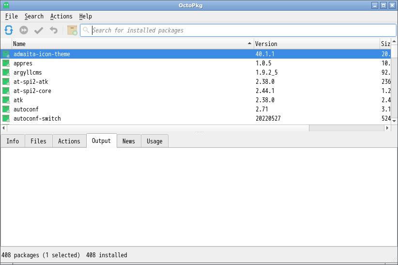
Task: Switch to the Files tab
Action: (39, 141)
